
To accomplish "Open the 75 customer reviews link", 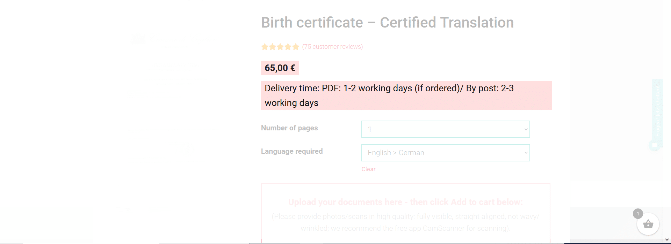I will [x=332, y=47].
